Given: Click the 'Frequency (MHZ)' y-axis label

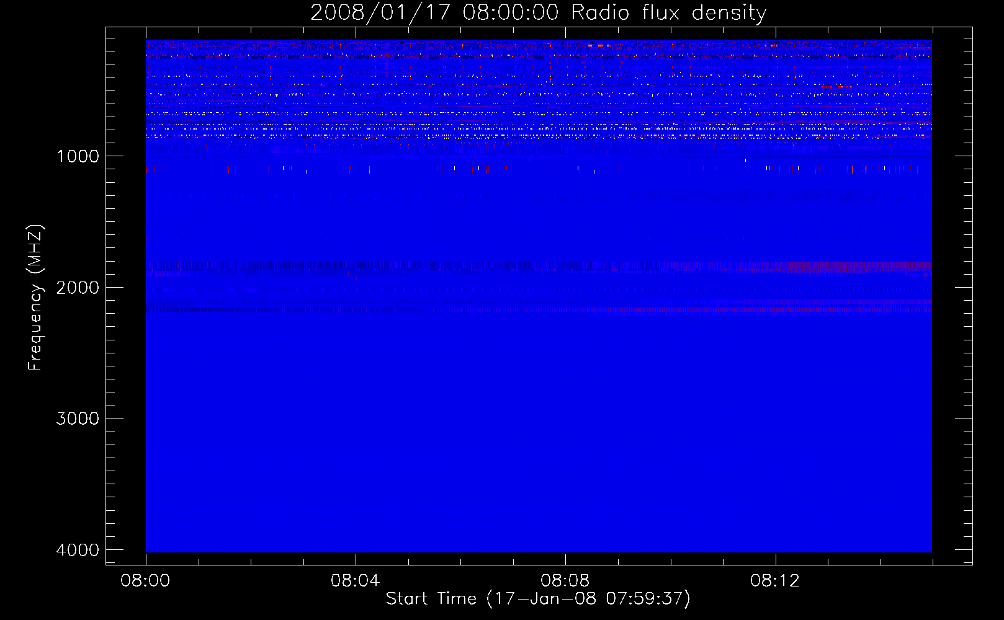Looking at the screenshot, I should (x=35, y=298).
